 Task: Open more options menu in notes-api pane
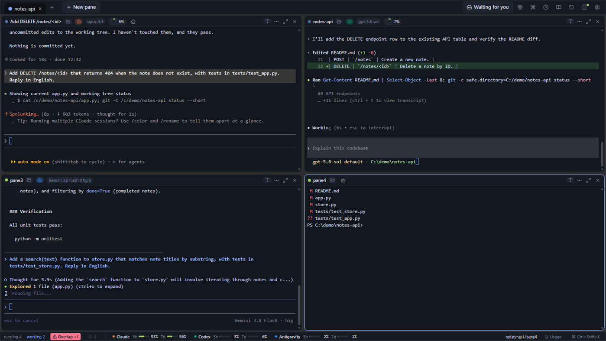tap(579, 22)
